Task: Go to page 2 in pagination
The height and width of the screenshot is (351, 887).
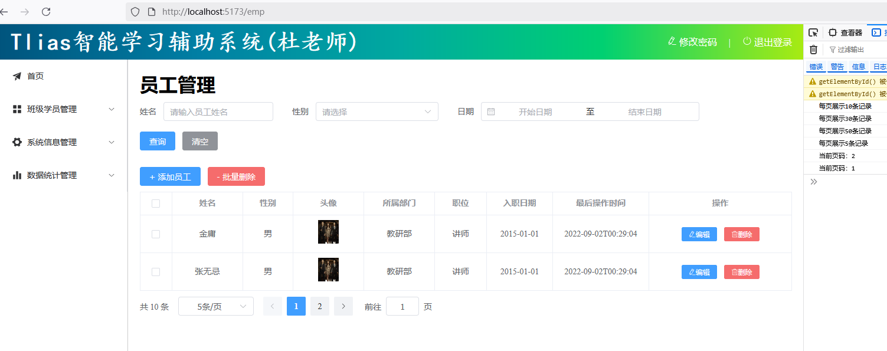Action: click(x=319, y=306)
